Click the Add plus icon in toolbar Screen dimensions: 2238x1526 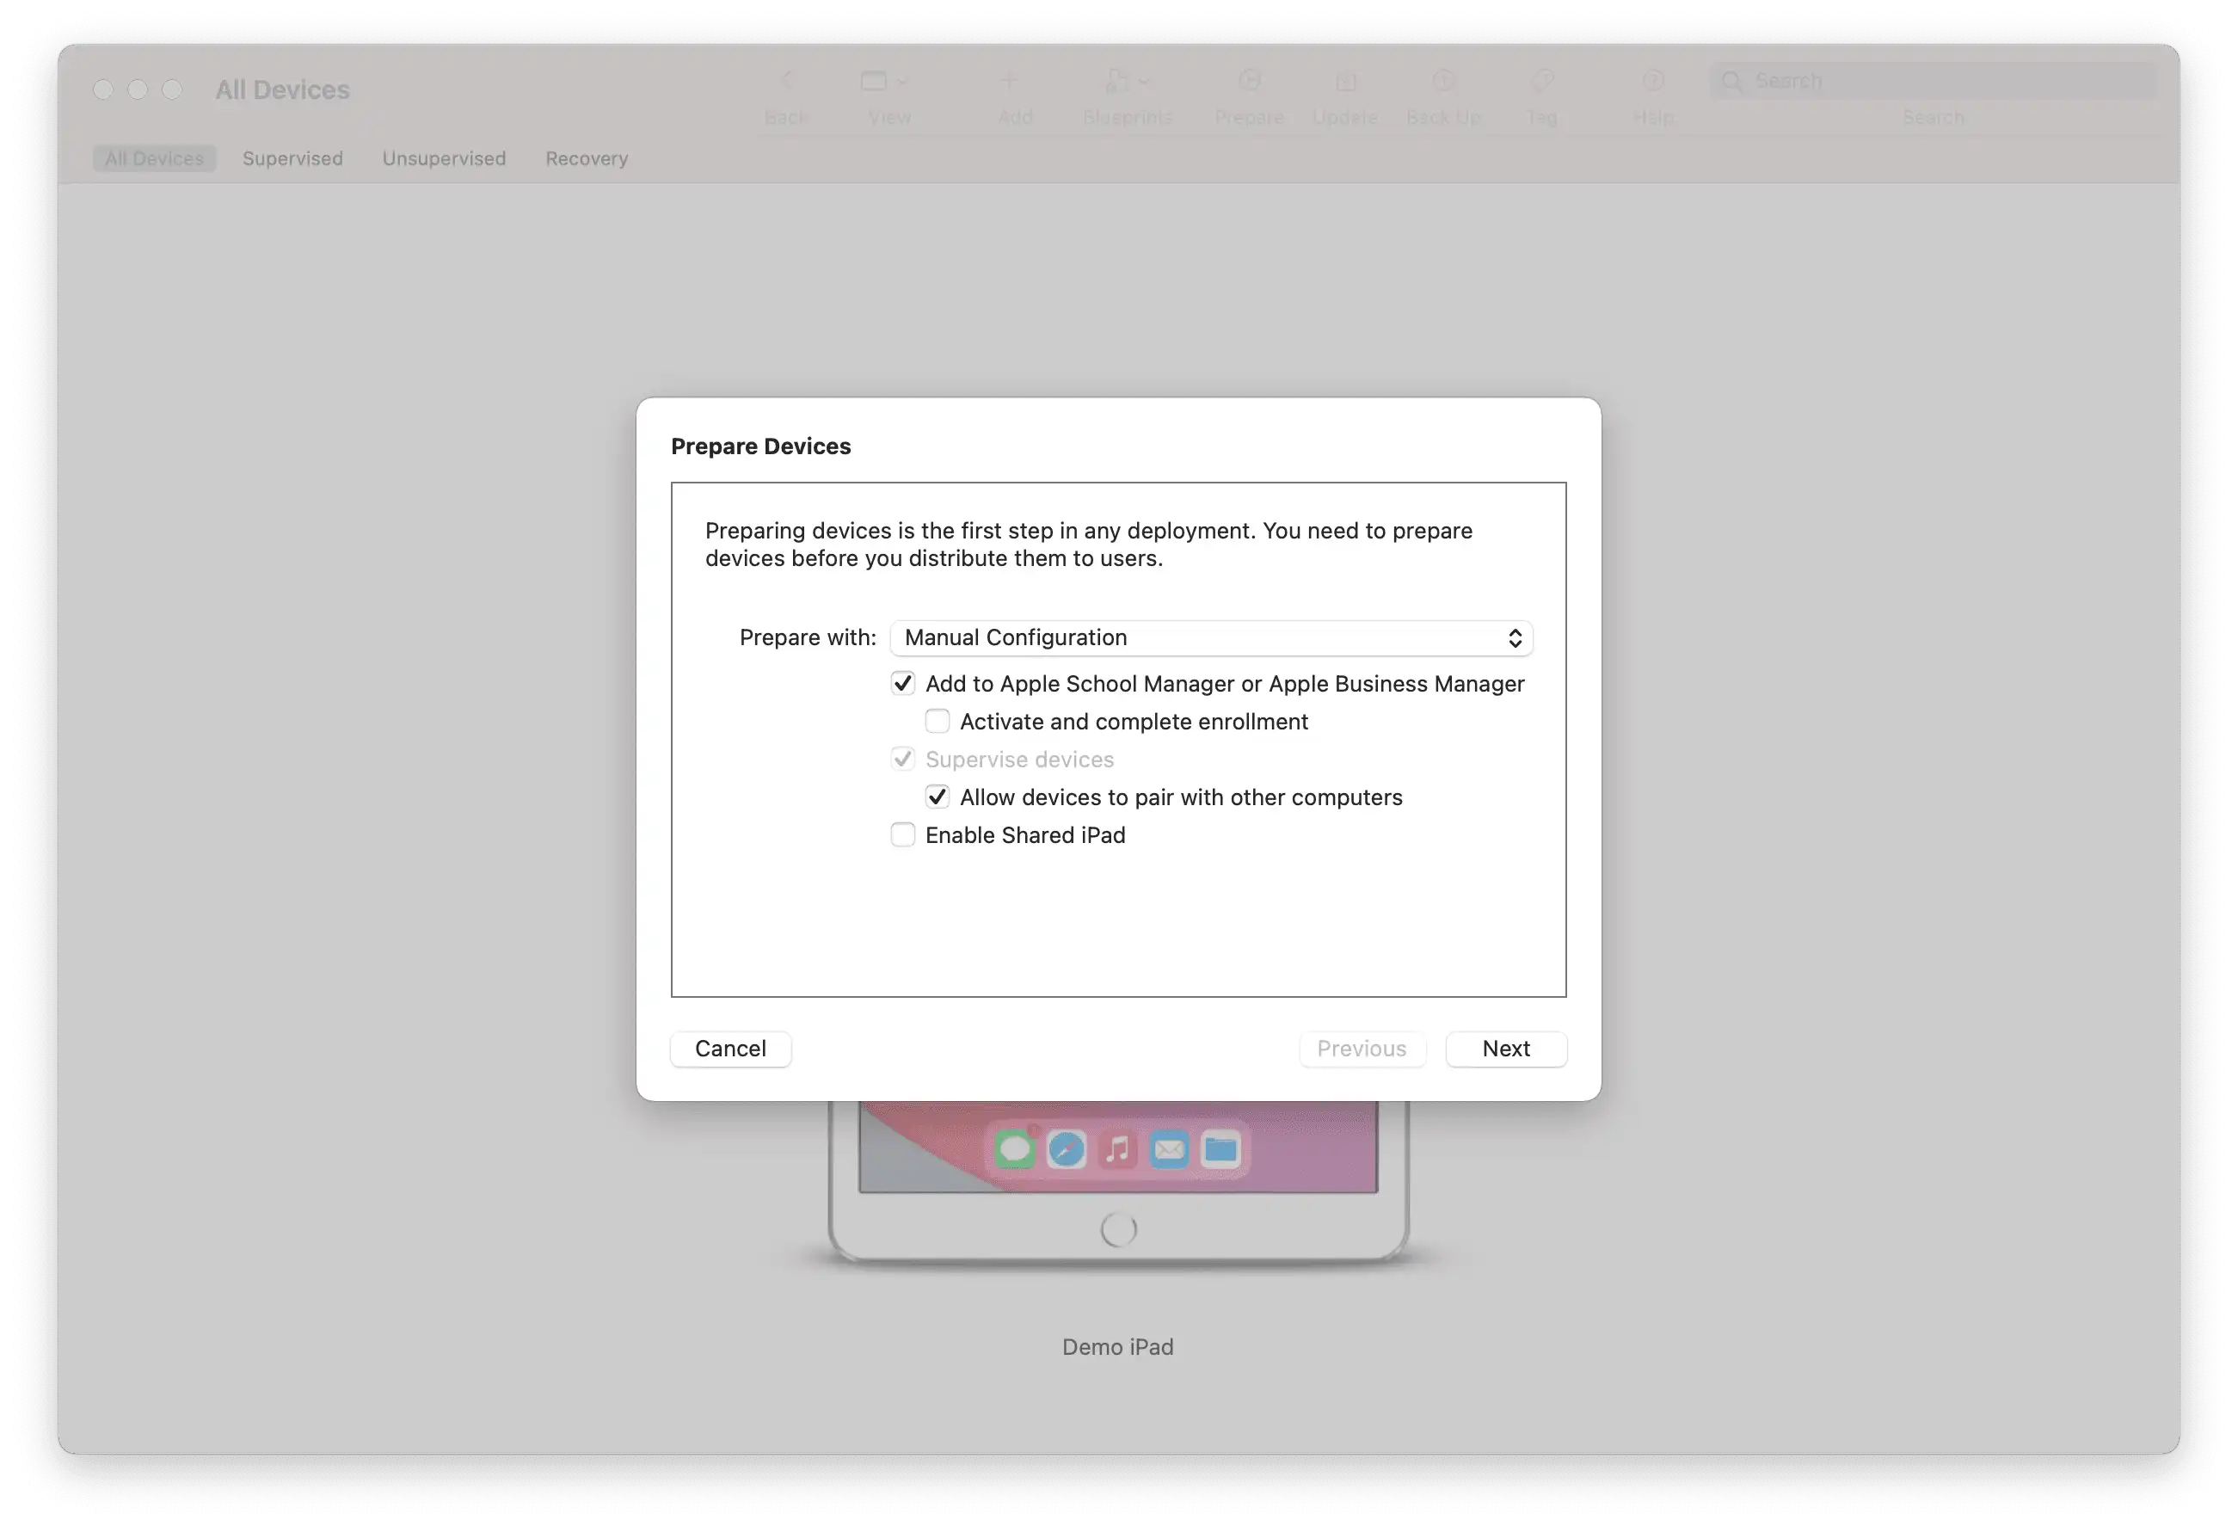(1009, 82)
